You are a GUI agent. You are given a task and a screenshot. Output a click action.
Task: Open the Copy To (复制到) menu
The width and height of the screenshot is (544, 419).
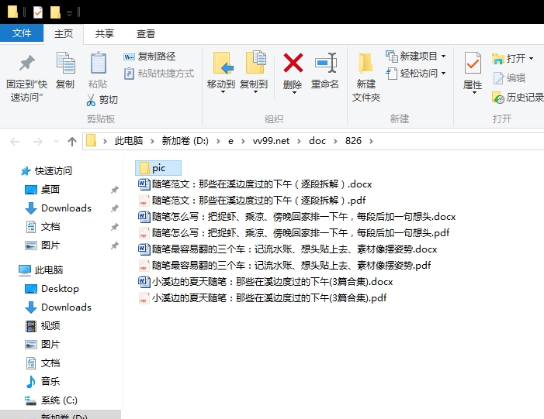254,72
